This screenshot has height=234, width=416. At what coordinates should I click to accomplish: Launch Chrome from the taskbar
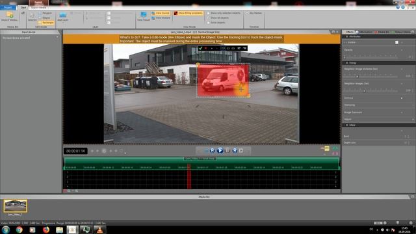[19, 229]
